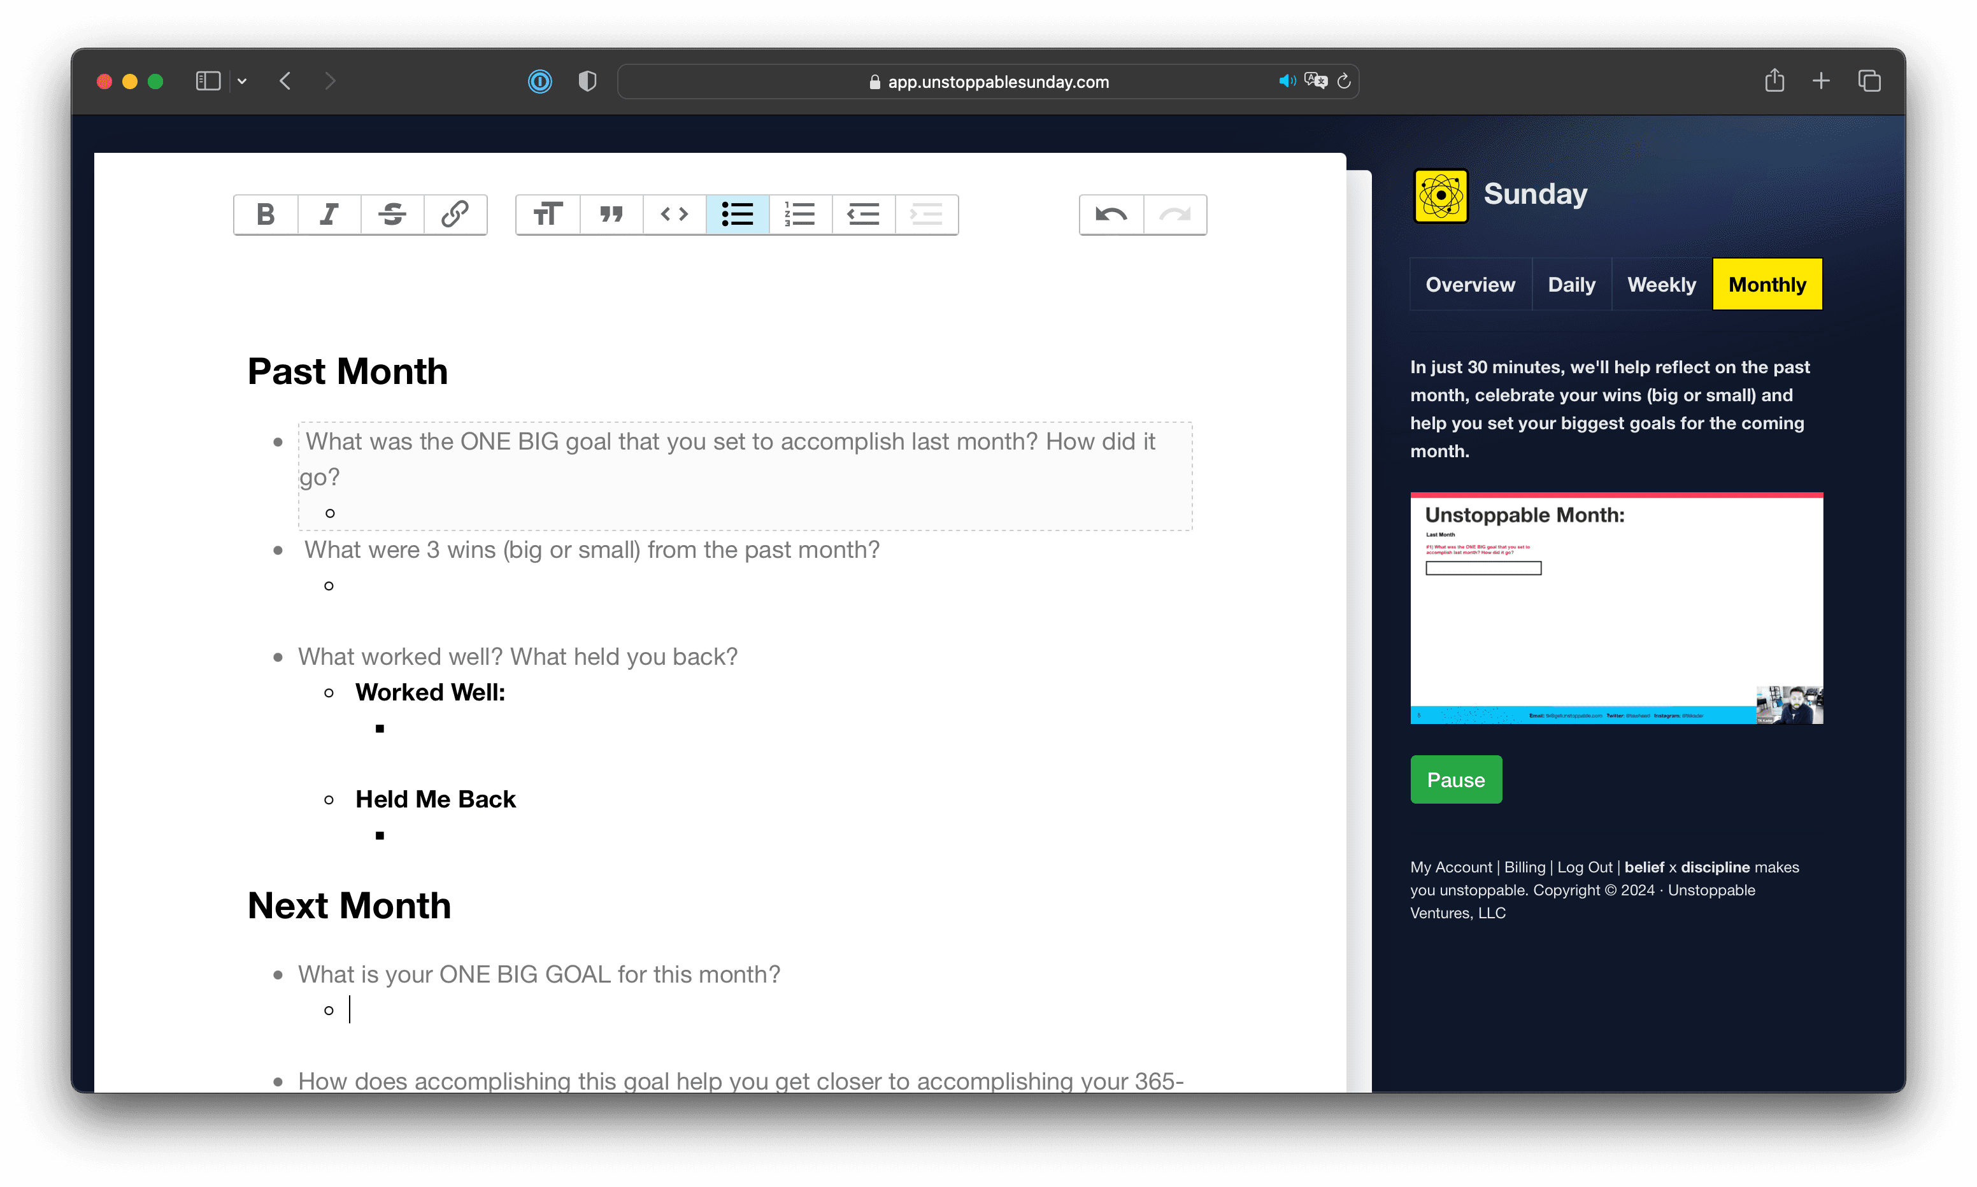Viewport: 1977px width, 1187px height.
Task: Toggle Safari sidebar
Action: pos(208,81)
